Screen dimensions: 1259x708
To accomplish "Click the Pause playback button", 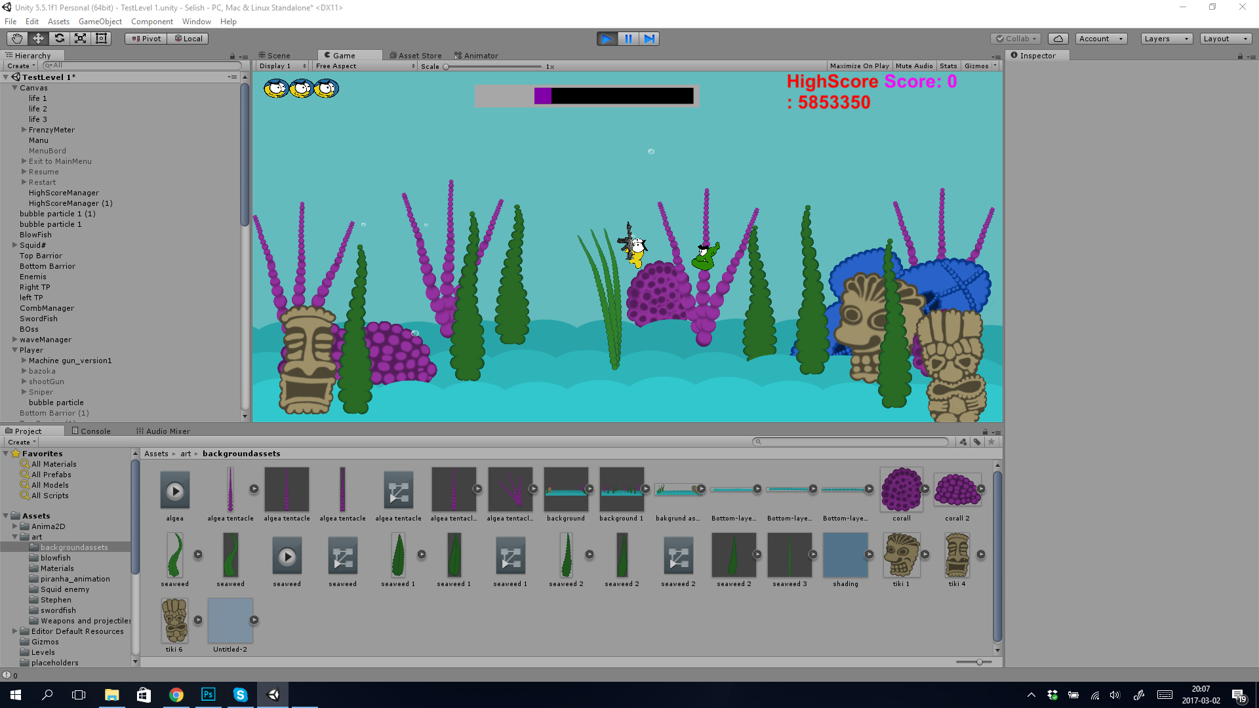I will point(628,39).
